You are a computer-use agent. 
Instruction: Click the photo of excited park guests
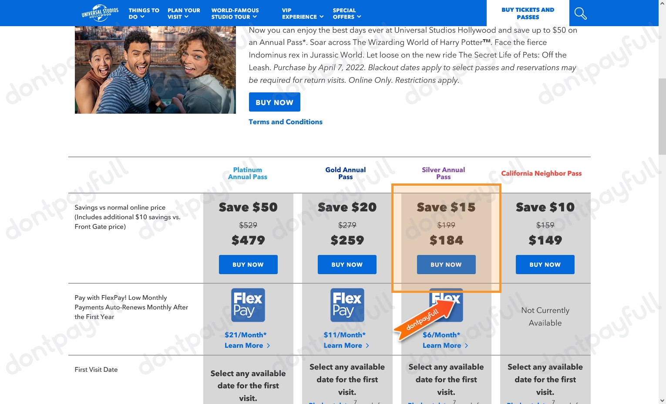tap(155, 70)
